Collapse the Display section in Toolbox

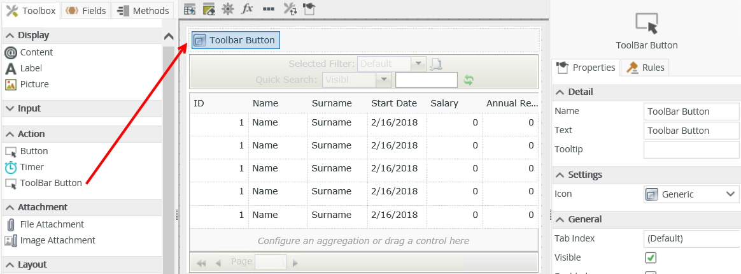tap(10, 36)
